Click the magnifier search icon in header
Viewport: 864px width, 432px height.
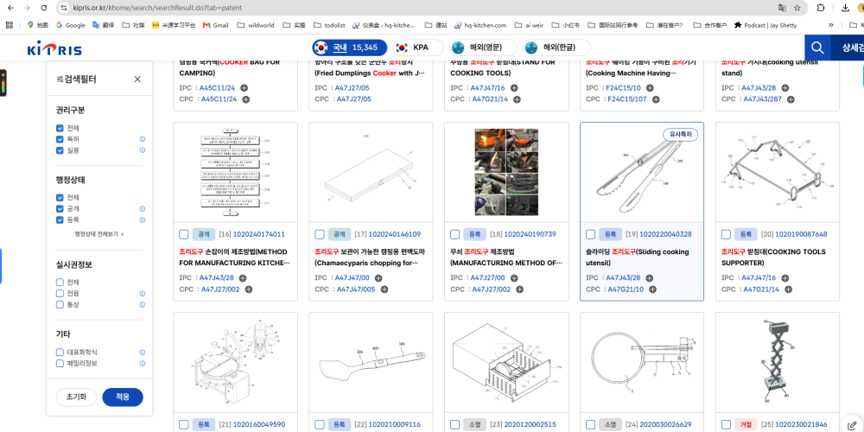pyautogui.click(x=817, y=48)
